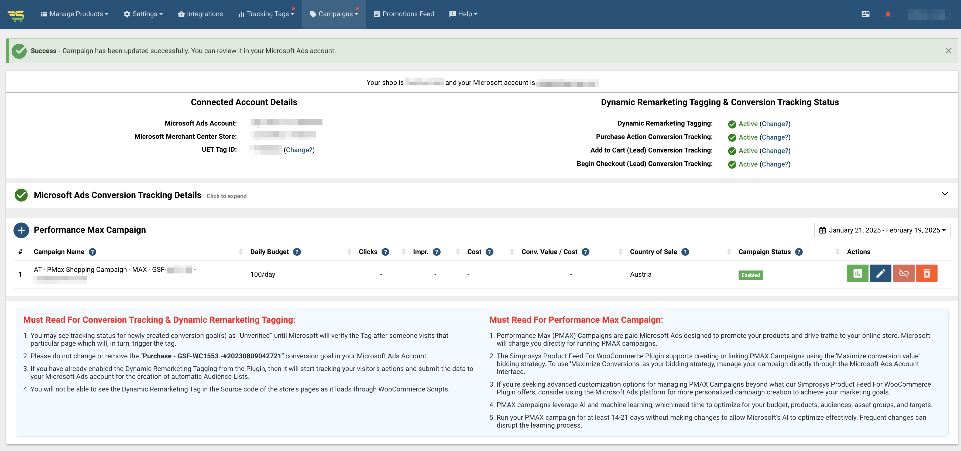Click the help icon beside Country of Sale
Screen dimensions: 961x451
pos(685,252)
